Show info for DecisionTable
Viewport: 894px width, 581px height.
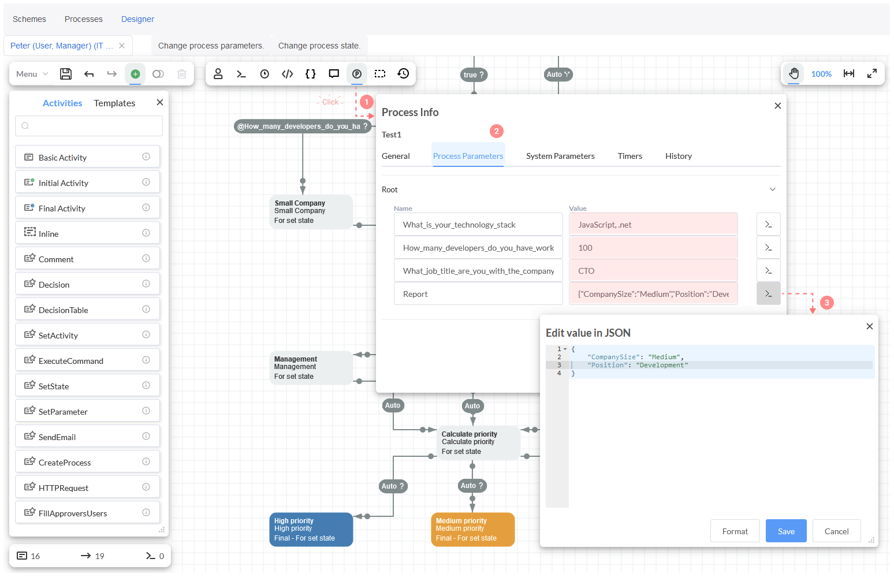[x=146, y=310]
